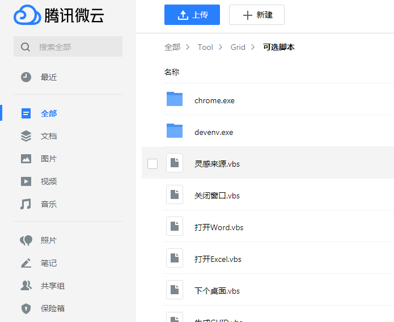Select the 打开Word.vbs file

pyautogui.click(x=219, y=227)
